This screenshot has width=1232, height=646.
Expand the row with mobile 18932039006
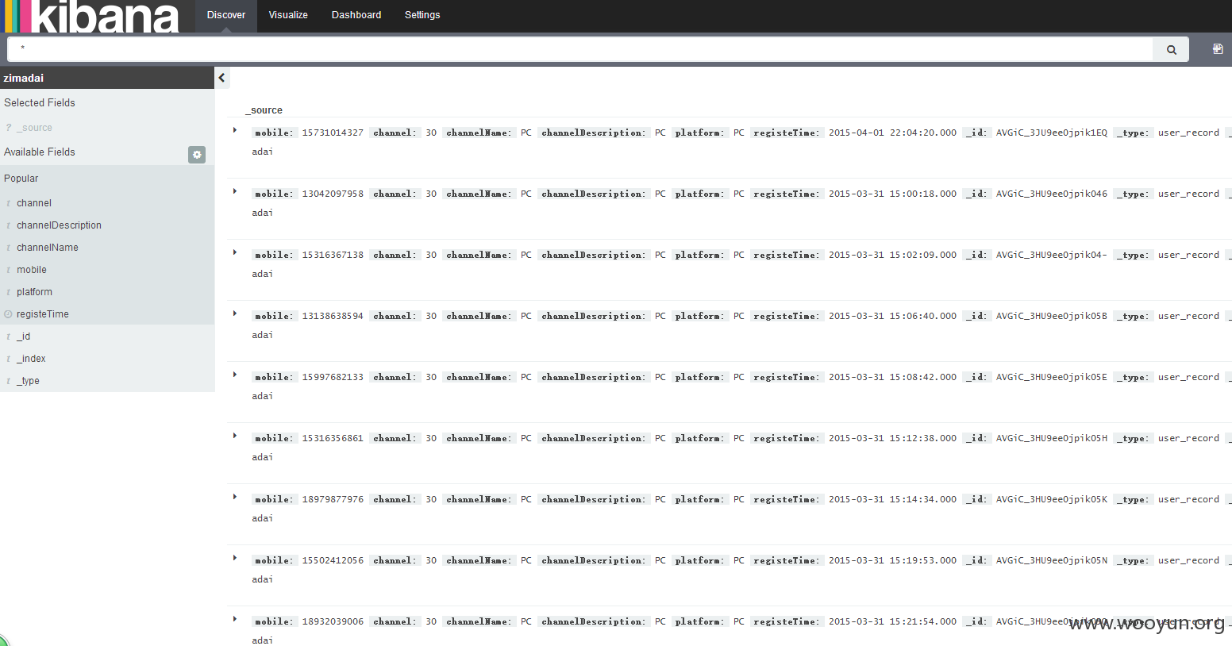235,619
